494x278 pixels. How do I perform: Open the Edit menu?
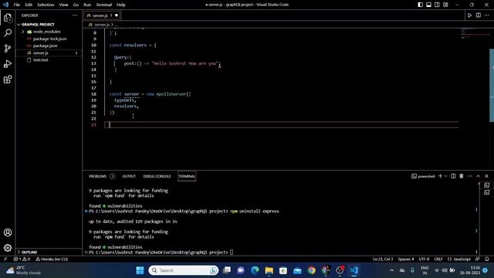[29, 5]
